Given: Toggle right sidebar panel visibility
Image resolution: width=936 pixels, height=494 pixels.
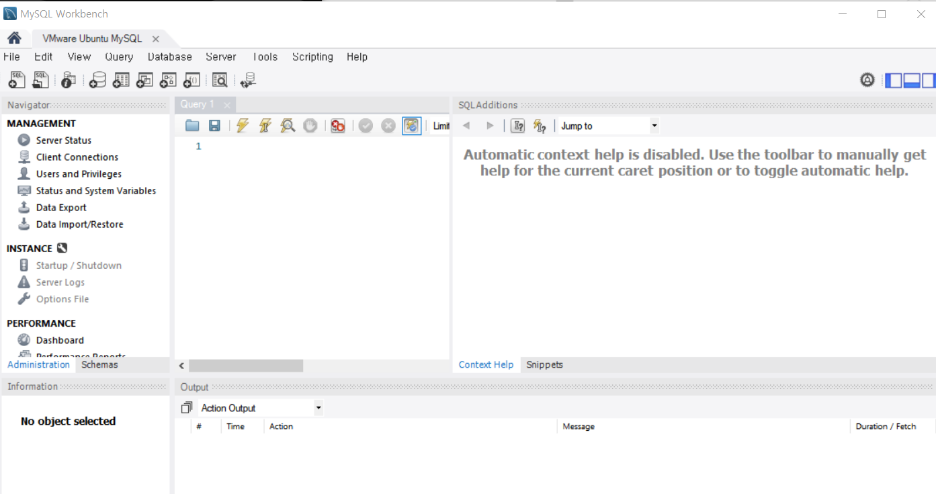Looking at the screenshot, I should [928, 81].
